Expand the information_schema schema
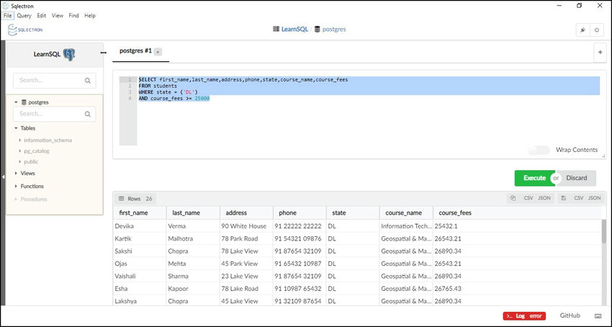The image size is (612, 327). click(x=20, y=140)
